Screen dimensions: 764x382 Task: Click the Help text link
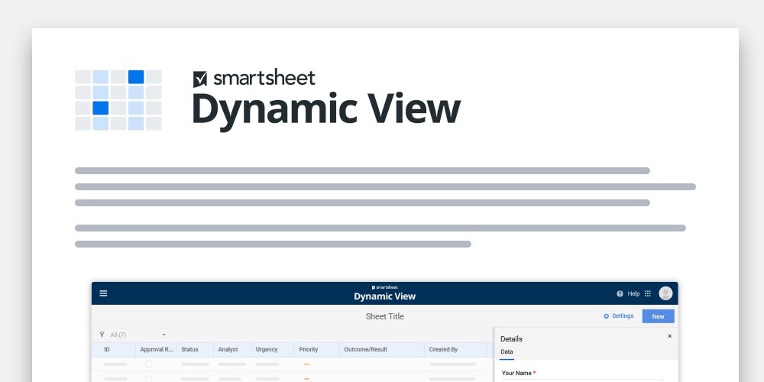(x=633, y=293)
